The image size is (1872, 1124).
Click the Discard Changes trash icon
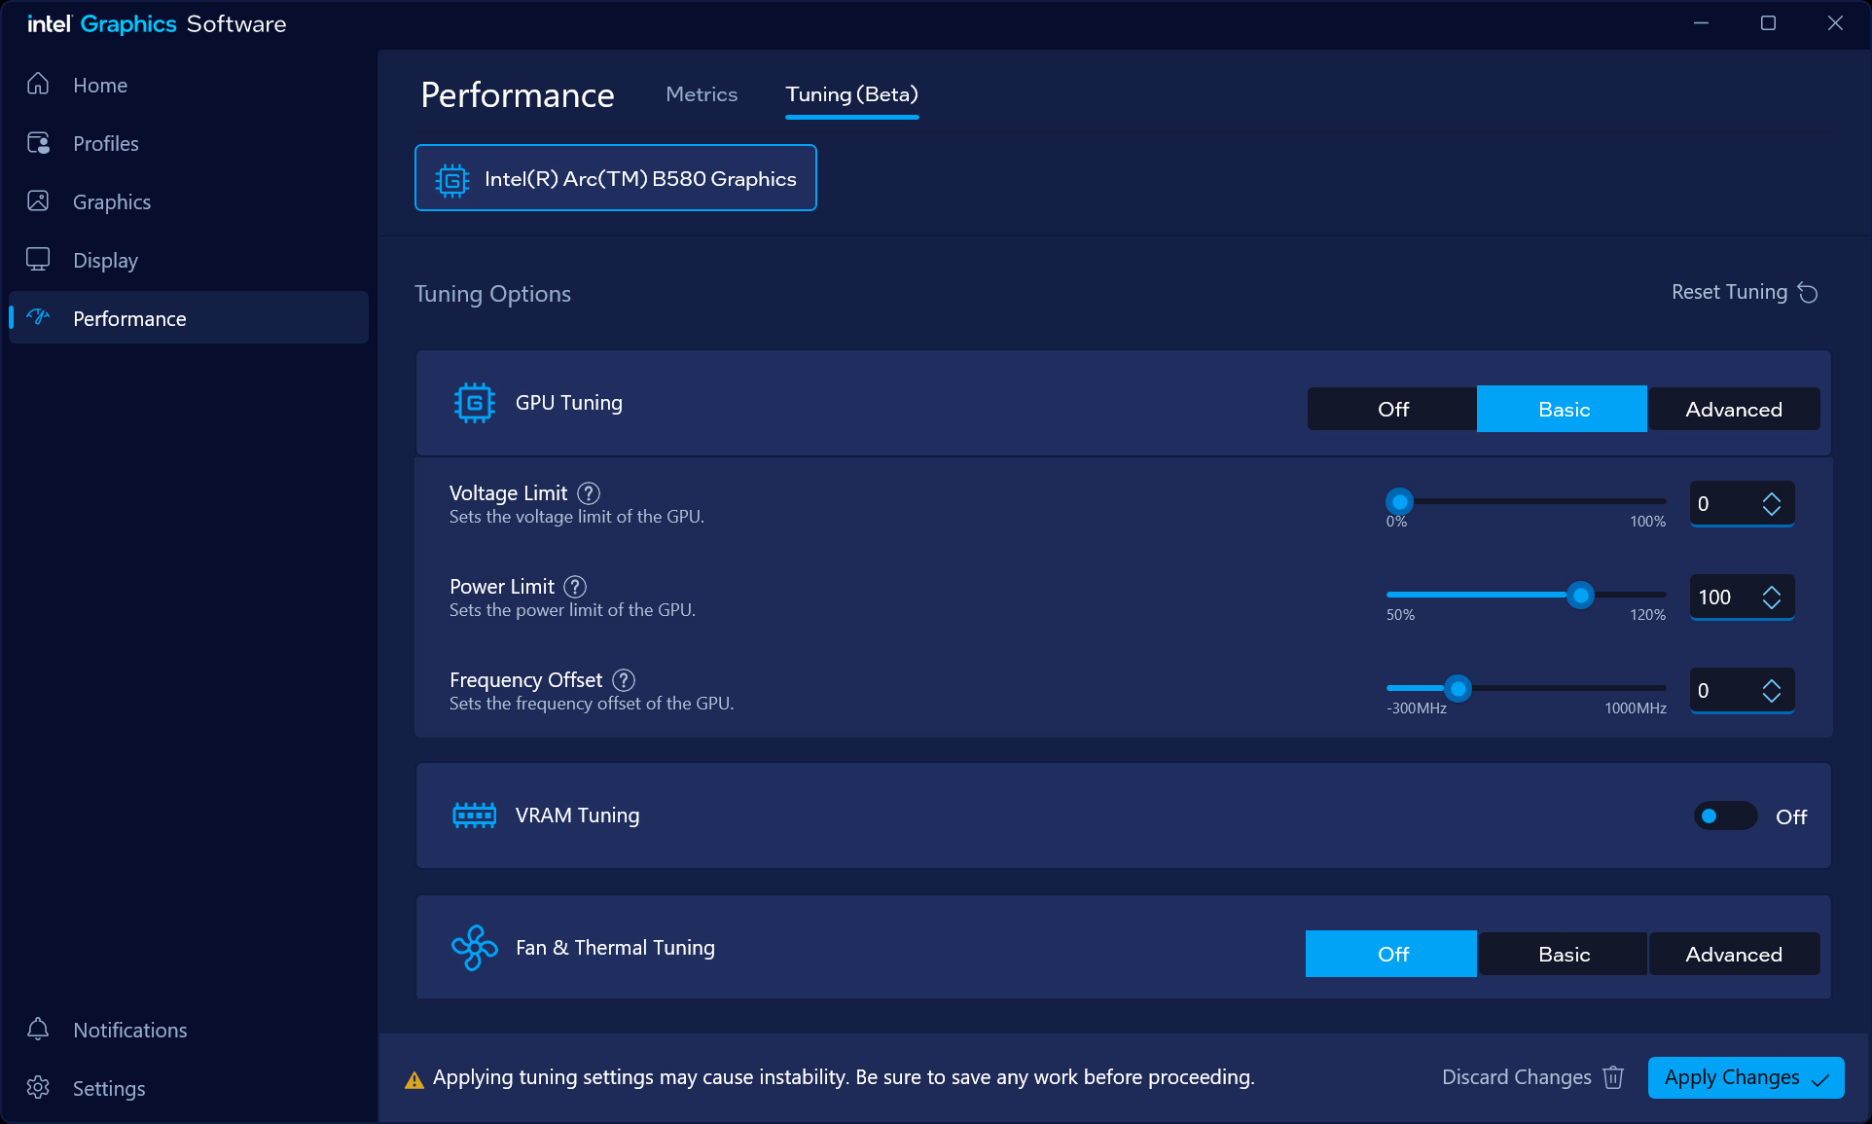click(x=1613, y=1077)
